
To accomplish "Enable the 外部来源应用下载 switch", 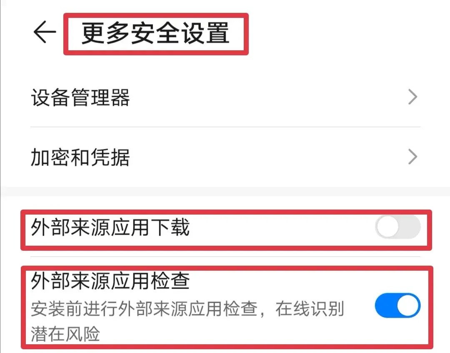I will [398, 227].
